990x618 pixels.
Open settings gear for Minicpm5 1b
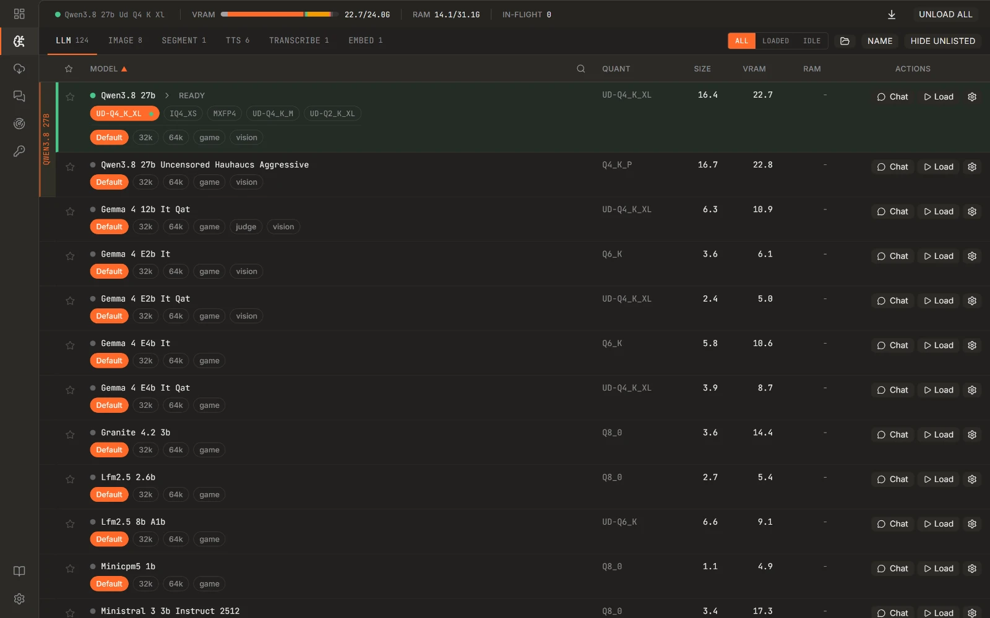click(x=972, y=569)
